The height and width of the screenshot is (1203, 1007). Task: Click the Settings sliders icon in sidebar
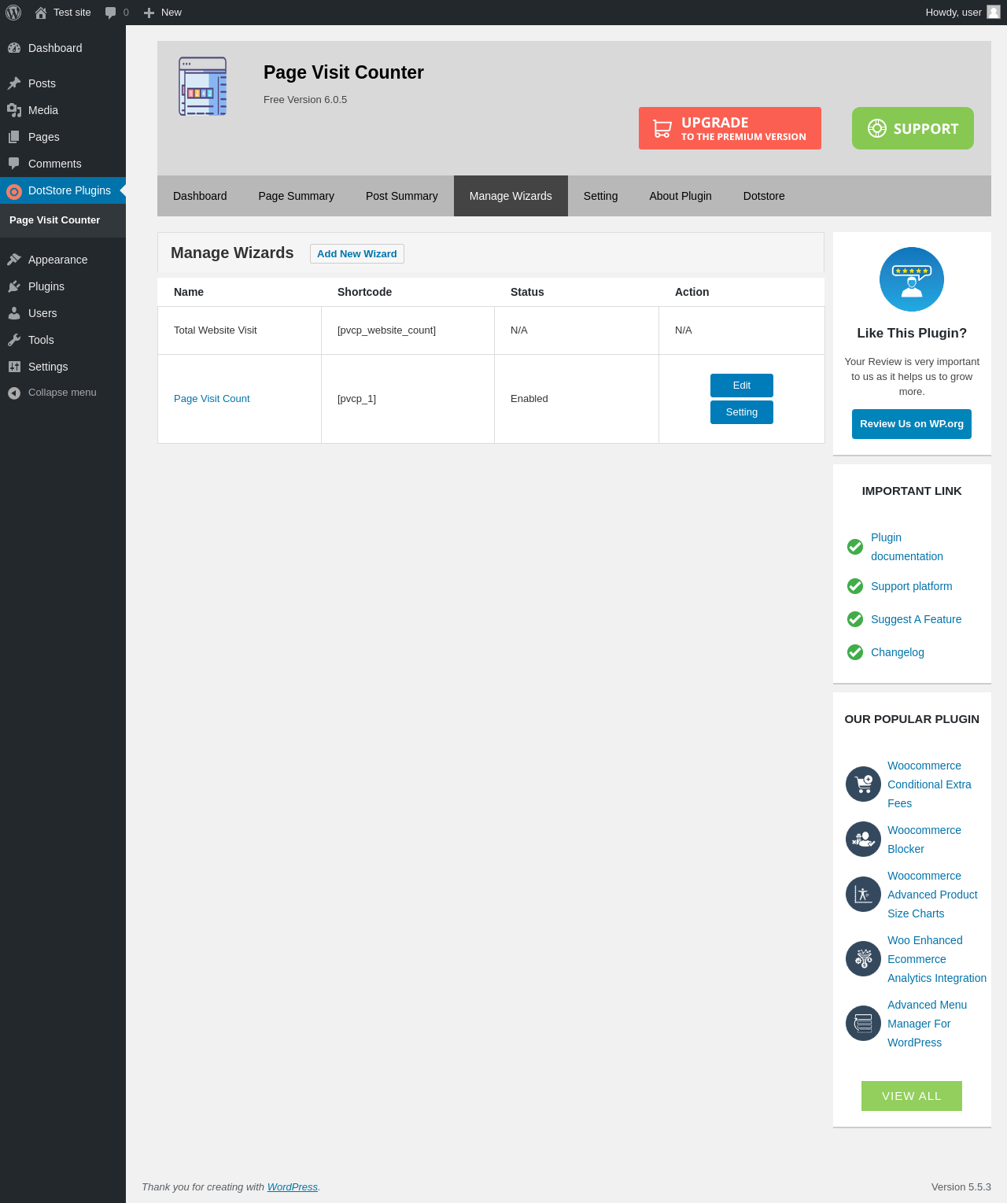coord(14,367)
